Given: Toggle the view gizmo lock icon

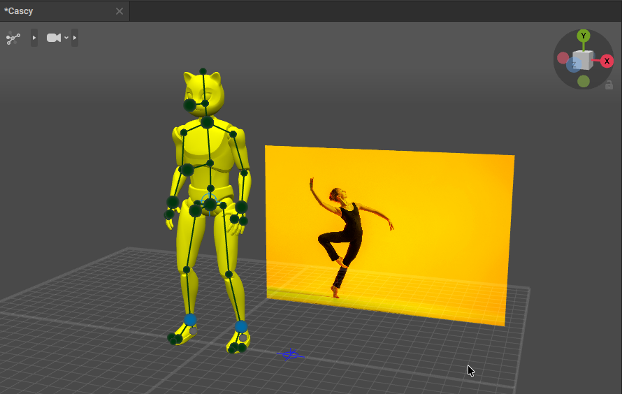Looking at the screenshot, I should pos(609,85).
